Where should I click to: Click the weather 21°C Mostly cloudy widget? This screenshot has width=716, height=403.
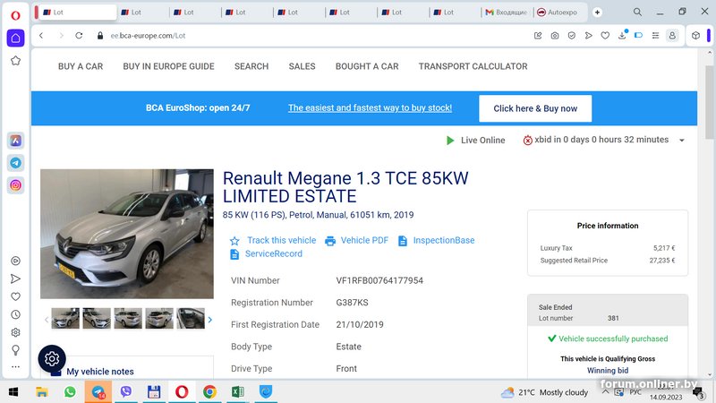(x=544, y=392)
